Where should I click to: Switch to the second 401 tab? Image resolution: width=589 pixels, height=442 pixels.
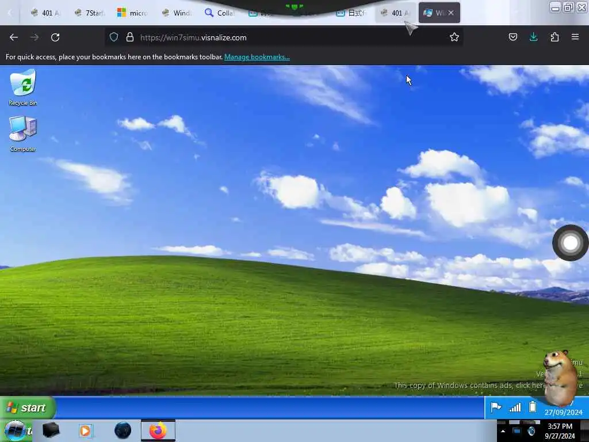[395, 13]
